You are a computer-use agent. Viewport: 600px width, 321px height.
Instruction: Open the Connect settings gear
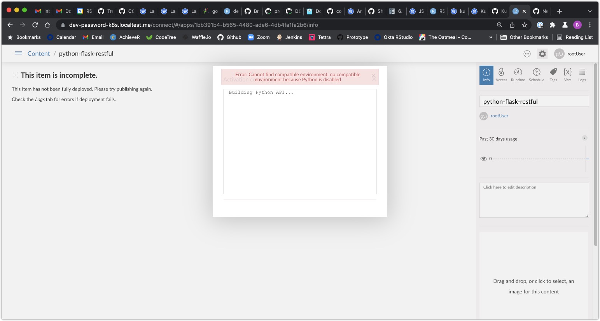pyautogui.click(x=542, y=54)
